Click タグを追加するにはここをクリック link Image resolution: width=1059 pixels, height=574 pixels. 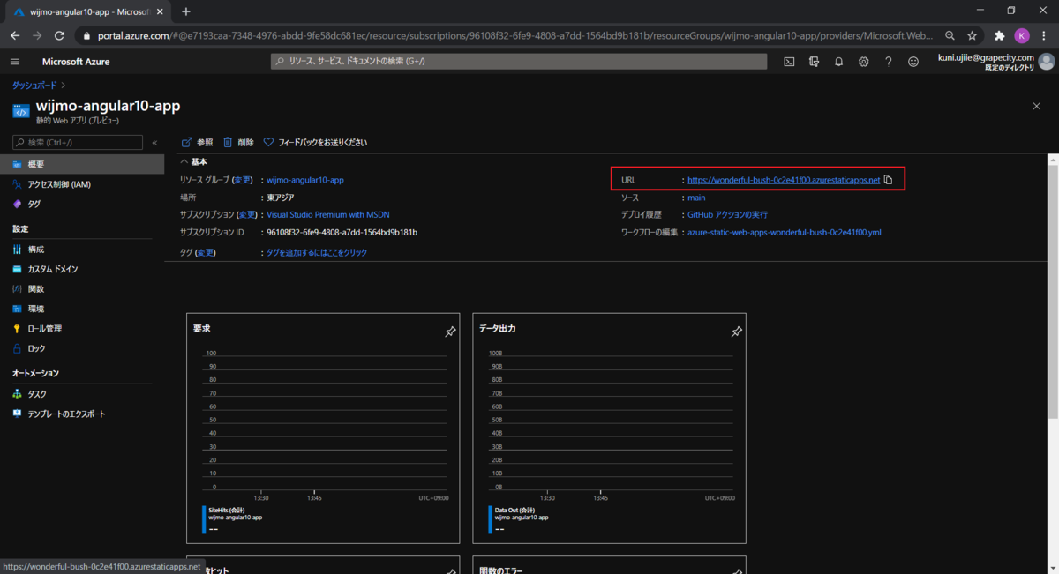point(317,252)
